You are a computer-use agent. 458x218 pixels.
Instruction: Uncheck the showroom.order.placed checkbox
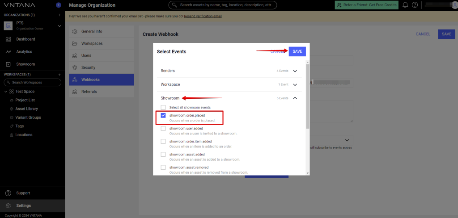point(163,116)
